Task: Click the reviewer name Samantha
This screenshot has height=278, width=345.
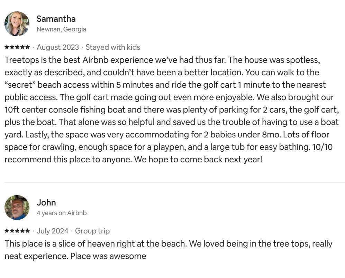Action: [56, 19]
